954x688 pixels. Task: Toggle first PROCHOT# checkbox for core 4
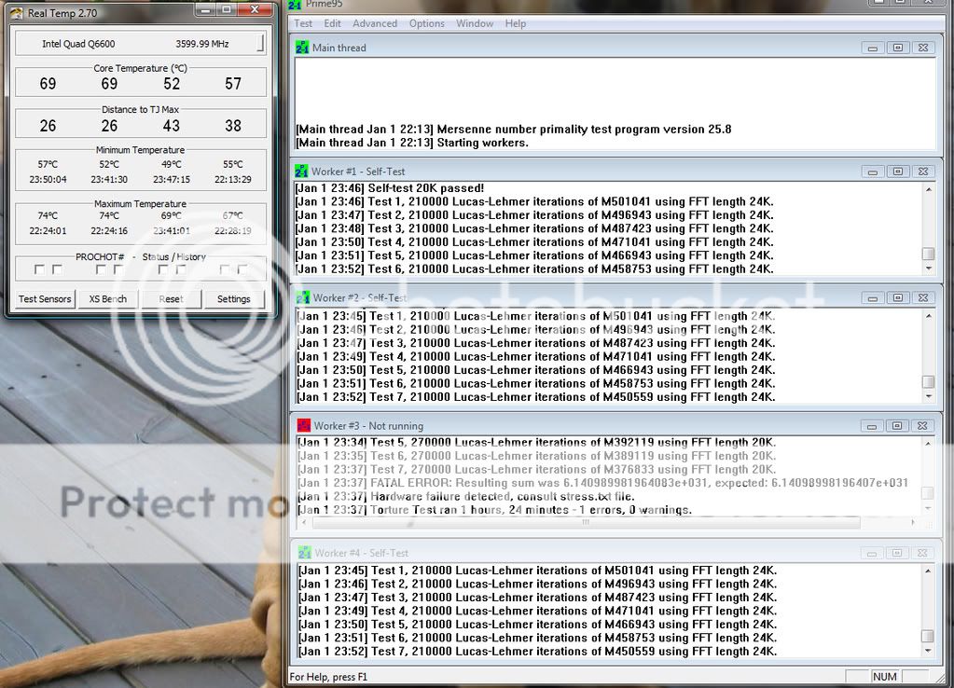[225, 269]
